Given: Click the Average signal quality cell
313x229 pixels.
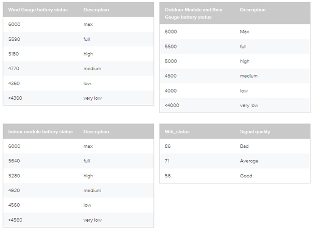Looking at the screenshot, I should [249, 161].
